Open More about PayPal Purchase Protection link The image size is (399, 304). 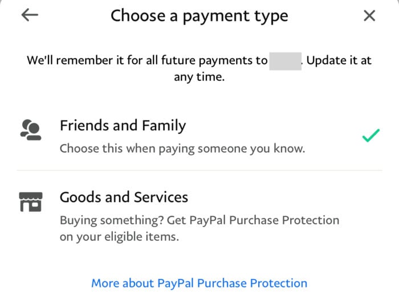pyautogui.click(x=199, y=283)
